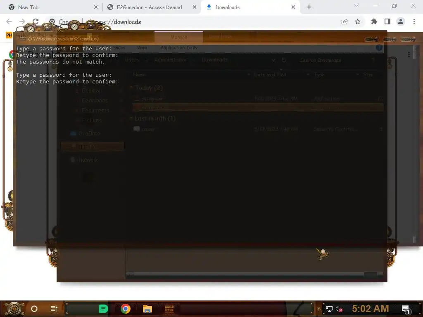
Task: Bookmark this tab with star icon
Action: [358, 21]
